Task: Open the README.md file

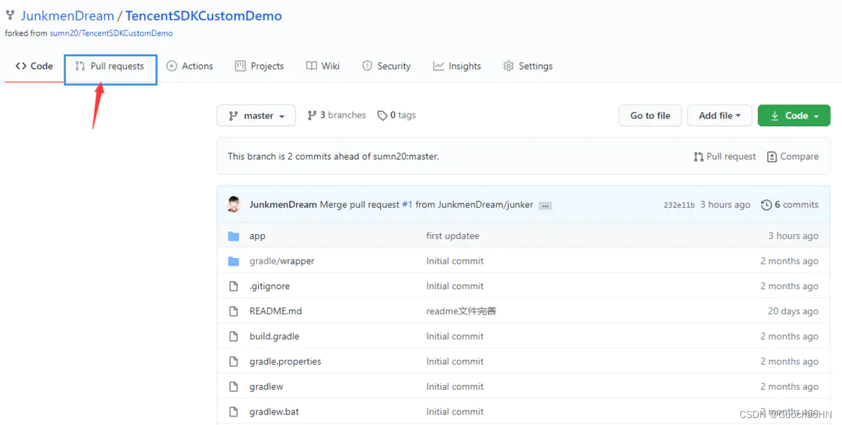Action: 276,311
